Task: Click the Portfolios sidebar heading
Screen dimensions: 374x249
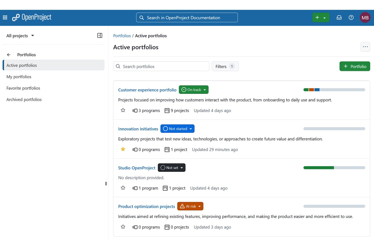Action: click(x=27, y=55)
